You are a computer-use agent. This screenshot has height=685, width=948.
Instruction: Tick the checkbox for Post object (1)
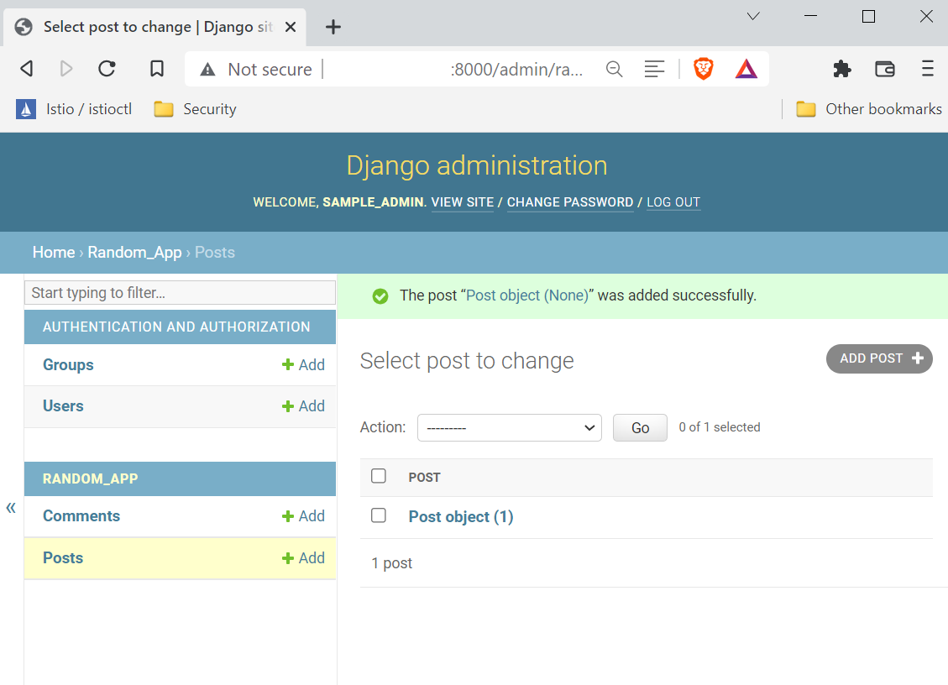pos(379,515)
